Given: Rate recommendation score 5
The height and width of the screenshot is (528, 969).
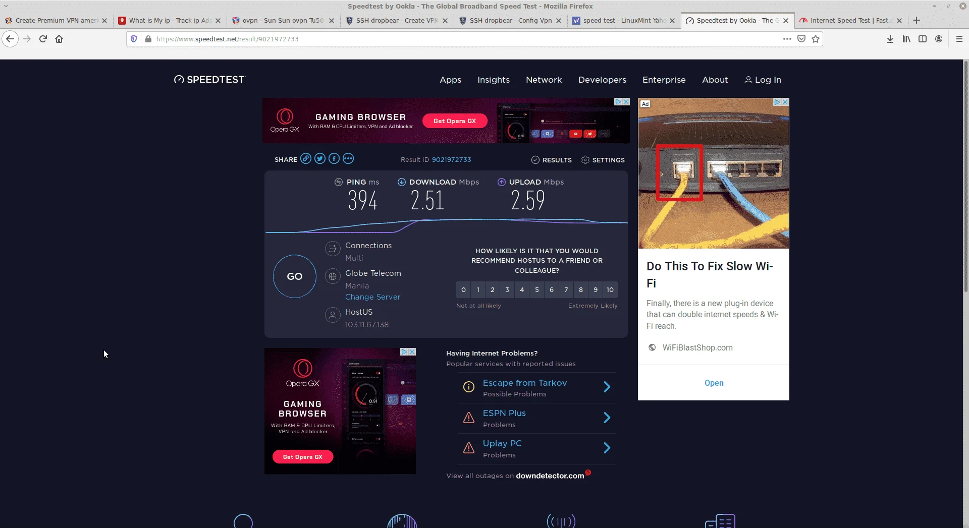Looking at the screenshot, I should point(536,289).
